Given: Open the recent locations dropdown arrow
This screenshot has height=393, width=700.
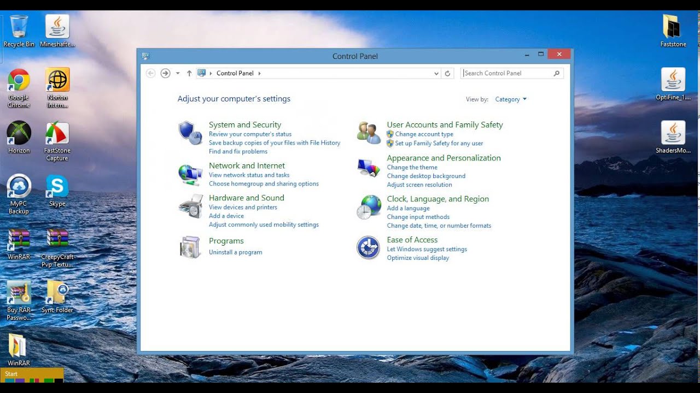Looking at the screenshot, I should 178,73.
